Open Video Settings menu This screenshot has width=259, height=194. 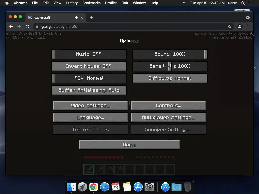(x=90, y=105)
